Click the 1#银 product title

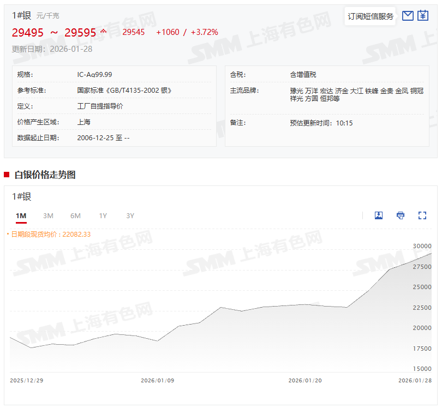[22, 15]
